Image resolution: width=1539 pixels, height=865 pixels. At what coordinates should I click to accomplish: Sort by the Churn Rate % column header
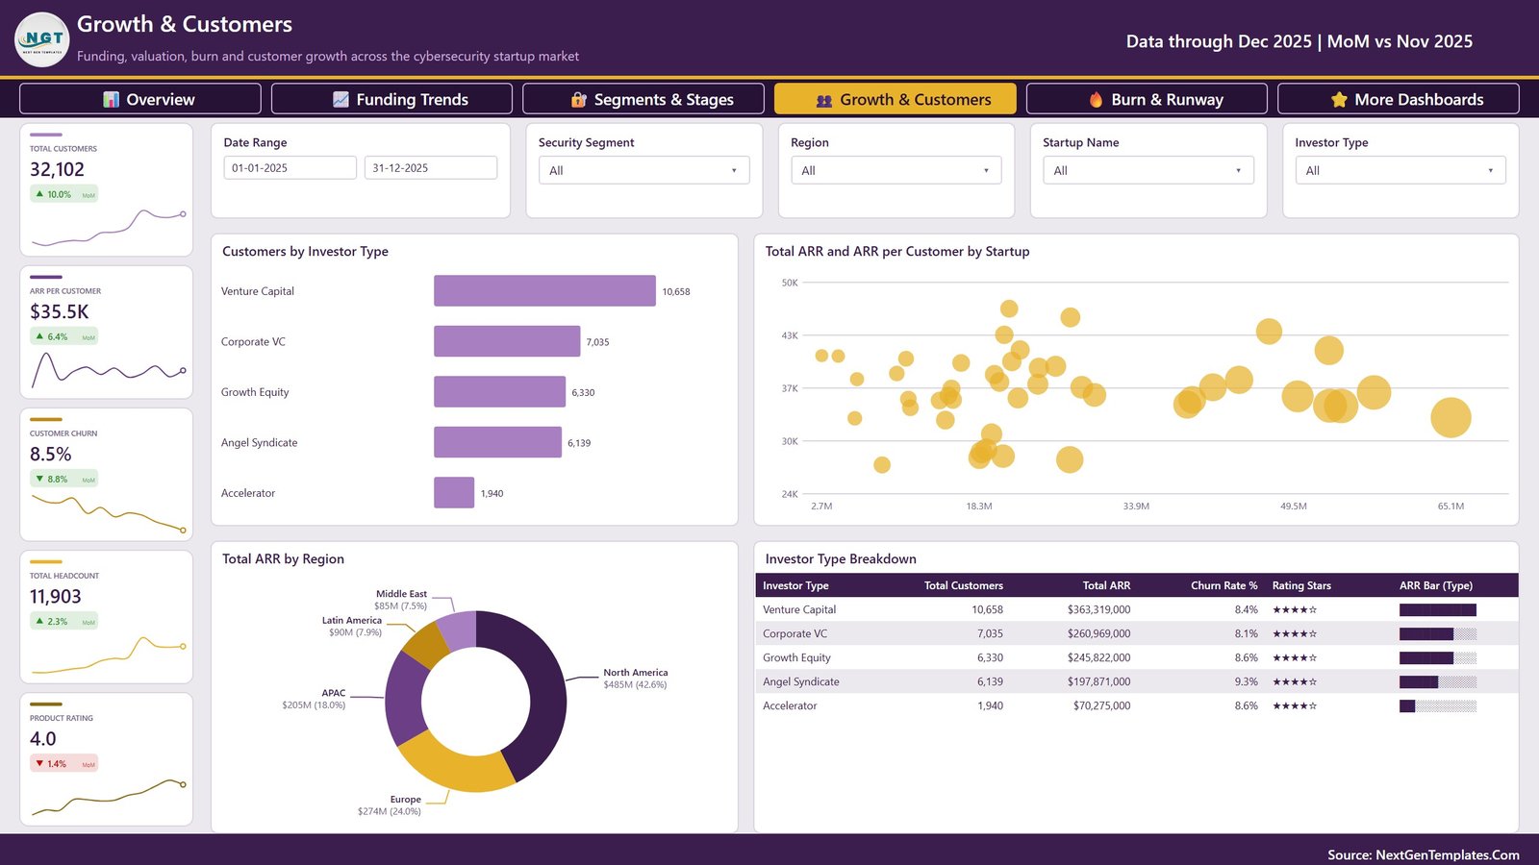tap(1224, 585)
